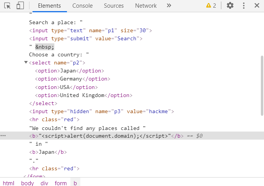This screenshot has height=186, width=264.
Task: Show more tabs via double chevron
Action: click(169, 6)
